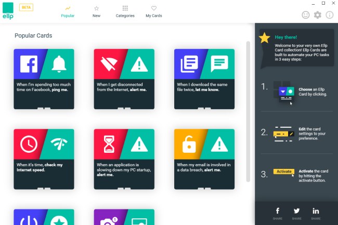Image resolution: width=338 pixels, height=225 pixels.
Task: Minimize the Ellp window
Action: 313,4
